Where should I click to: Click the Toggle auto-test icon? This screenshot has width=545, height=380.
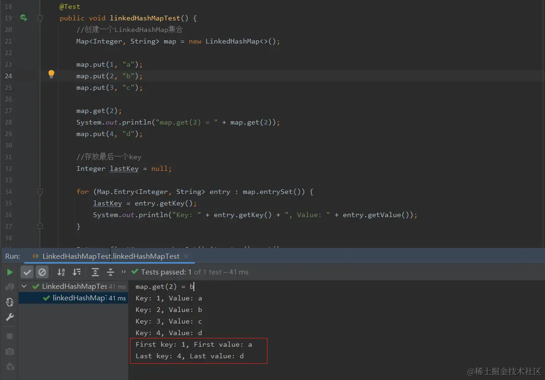(x=10, y=302)
